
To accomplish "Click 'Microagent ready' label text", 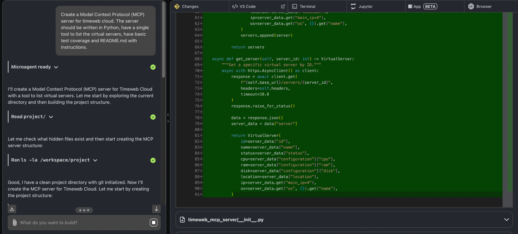I will point(31,67).
